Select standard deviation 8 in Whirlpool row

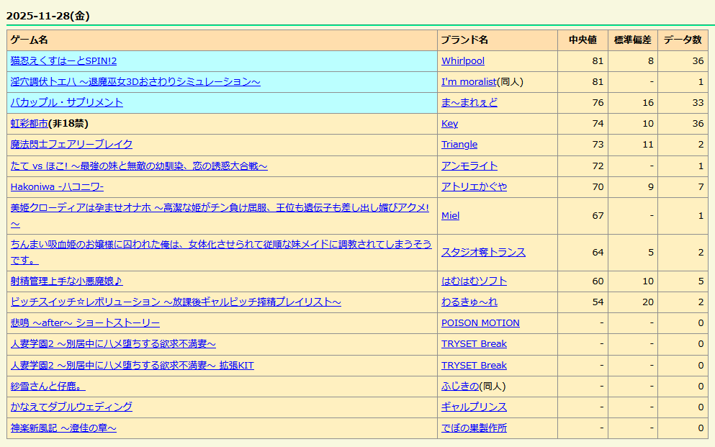click(651, 60)
